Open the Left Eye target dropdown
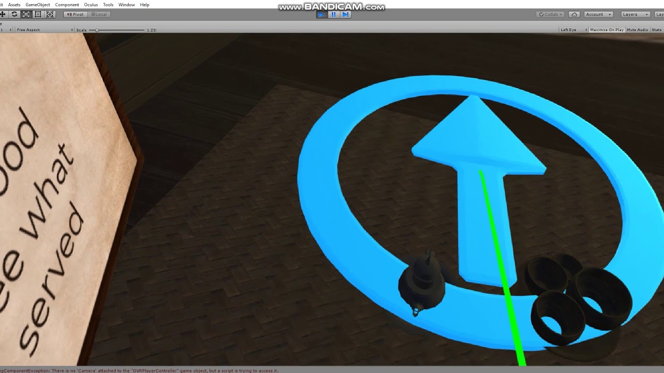Screen dimensions: 664x373 [574, 30]
